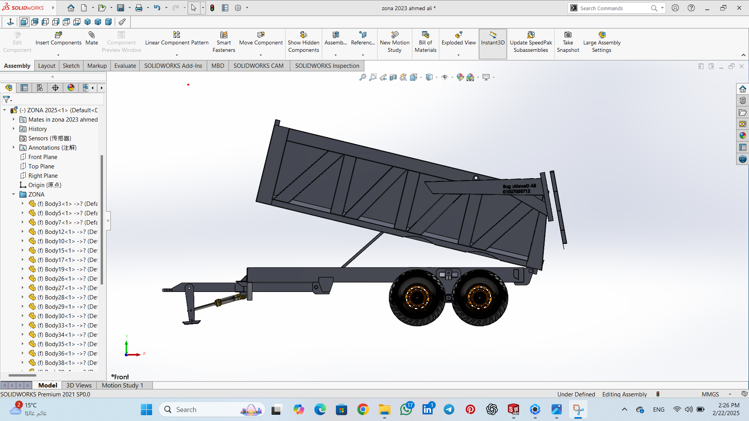Image resolution: width=749 pixels, height=421 pixels.
Task: Open the Exploded View dropdown arrow
Action: (458, 55)
